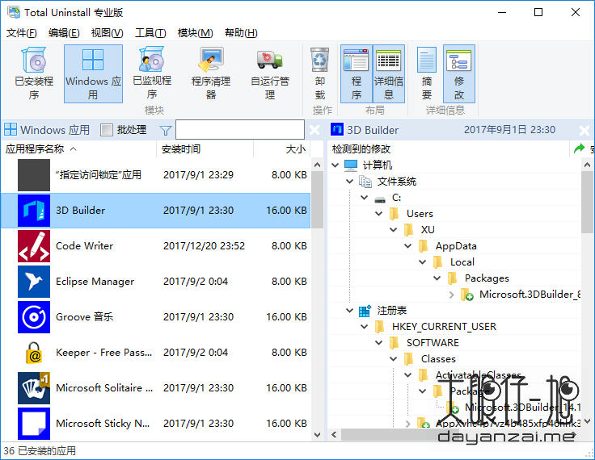Image resolution: width=595 pixels, height=460 pixels.
Task: Click the Code Writer row name
Action: pyautogui.click(x=84, y=246)
